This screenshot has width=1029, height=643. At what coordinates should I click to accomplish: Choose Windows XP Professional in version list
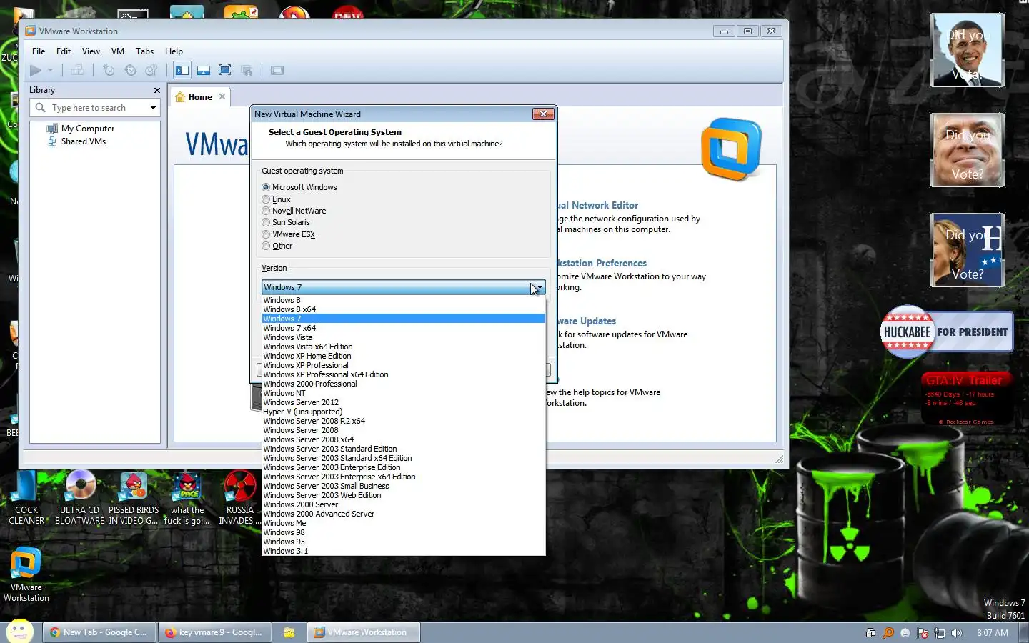pos(404,365)
